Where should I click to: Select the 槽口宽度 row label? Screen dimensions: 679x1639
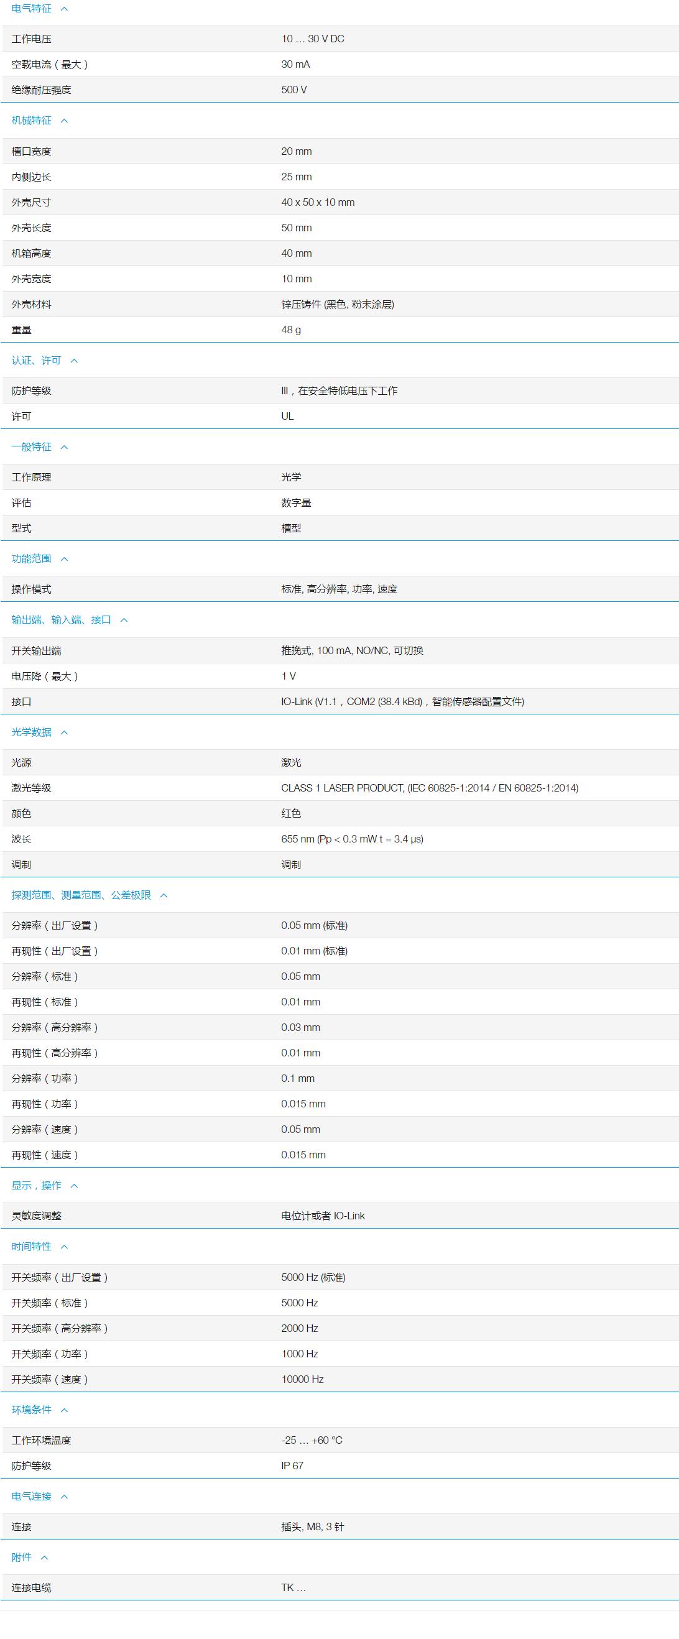(31, 152)
